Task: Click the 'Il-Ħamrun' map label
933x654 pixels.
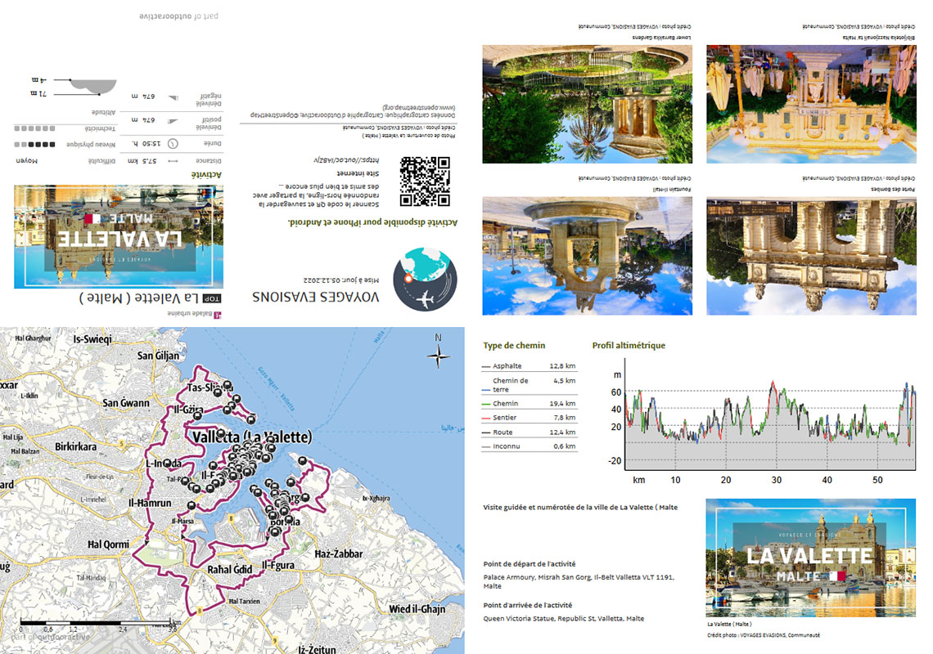Action: (150, 503)
